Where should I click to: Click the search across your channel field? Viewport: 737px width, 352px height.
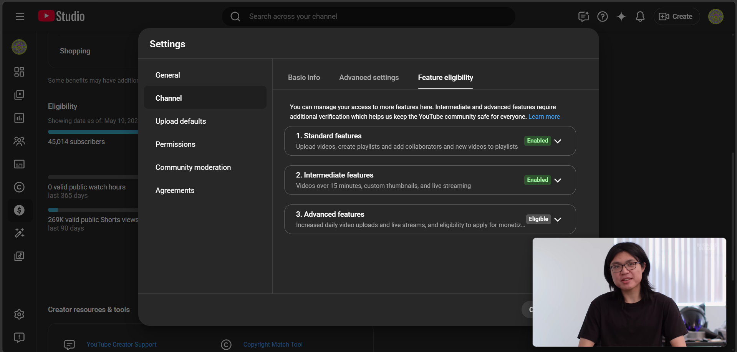[369, 17]
